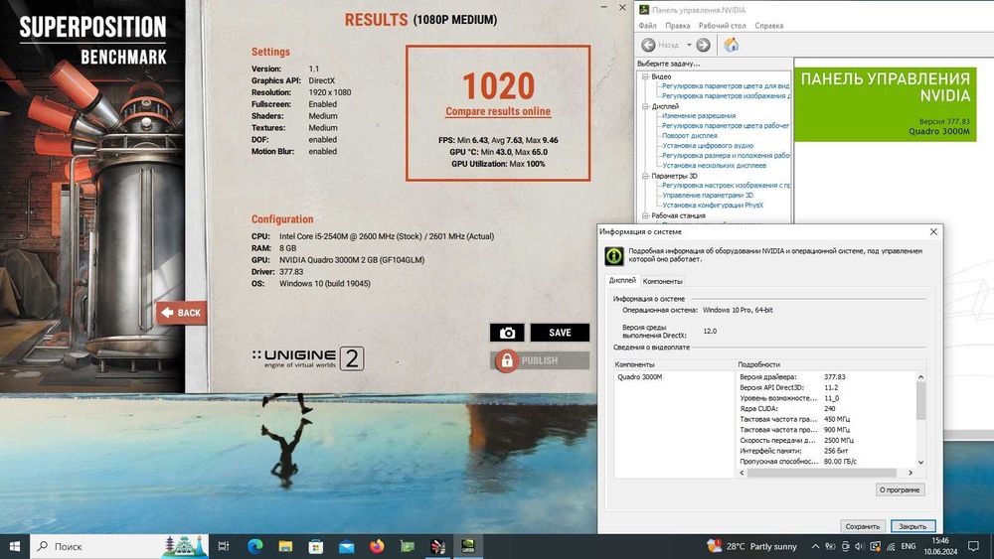Open the Справка menu
Image resolution: width=994 pixels, height=559 pixels.
pyautogui.click(x=768, y=26)
